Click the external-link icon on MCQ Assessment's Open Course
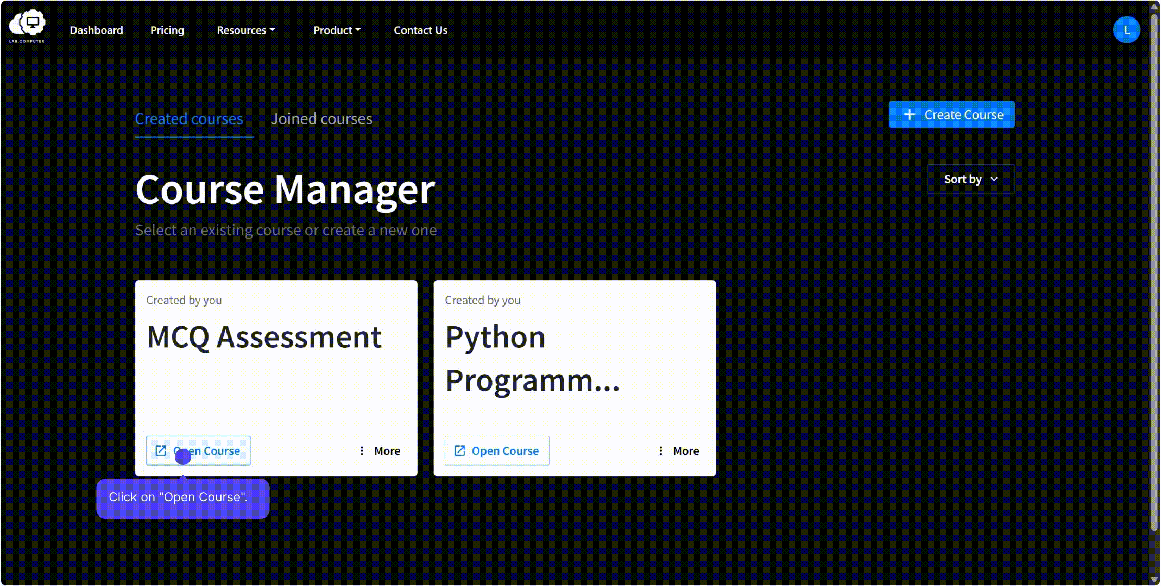Viewport: 1161px width, 586px height. (161, 451)
